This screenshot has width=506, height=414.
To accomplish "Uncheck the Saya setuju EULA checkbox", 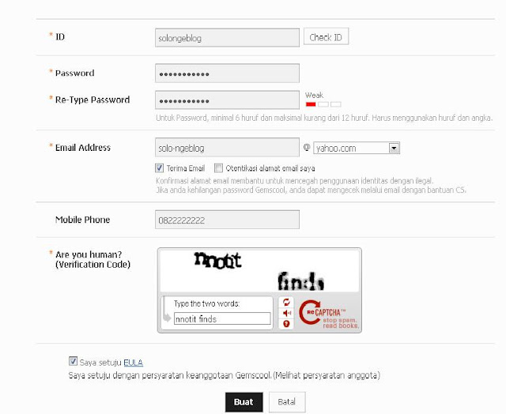I will [74, 362].
